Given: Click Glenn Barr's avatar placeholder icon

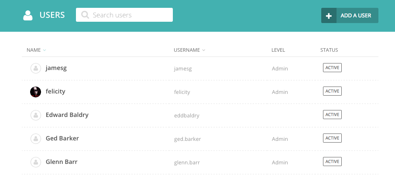Looking at the screenshot, I should [35, 162].
